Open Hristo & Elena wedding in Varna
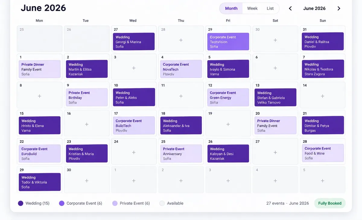The image size is (362, 220). coord(40,125)
